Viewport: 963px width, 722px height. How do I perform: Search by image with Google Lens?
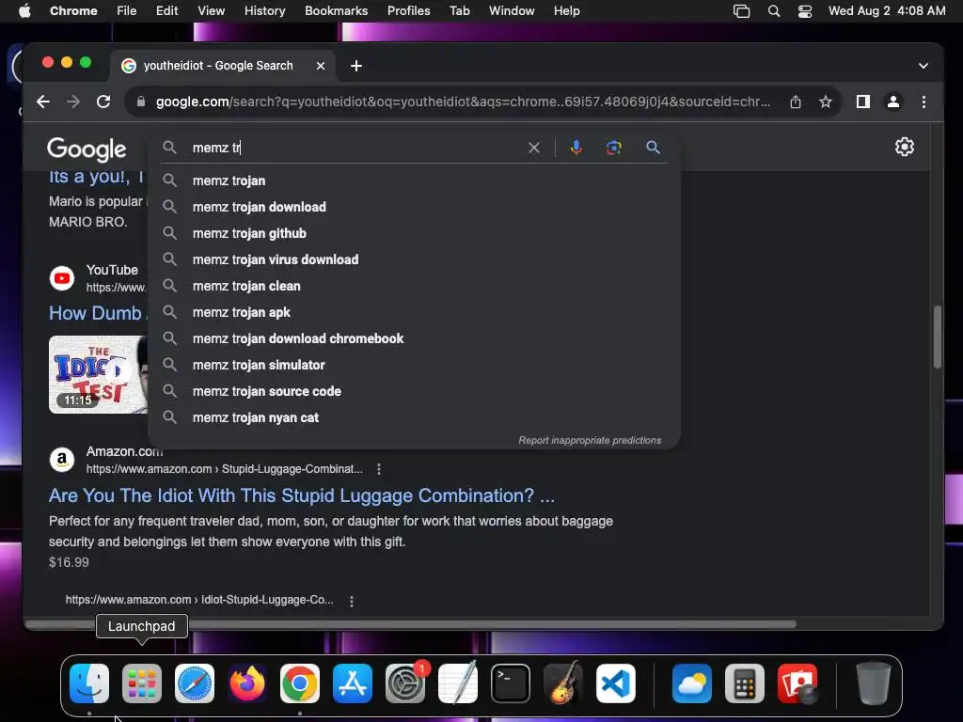[613, 148]
